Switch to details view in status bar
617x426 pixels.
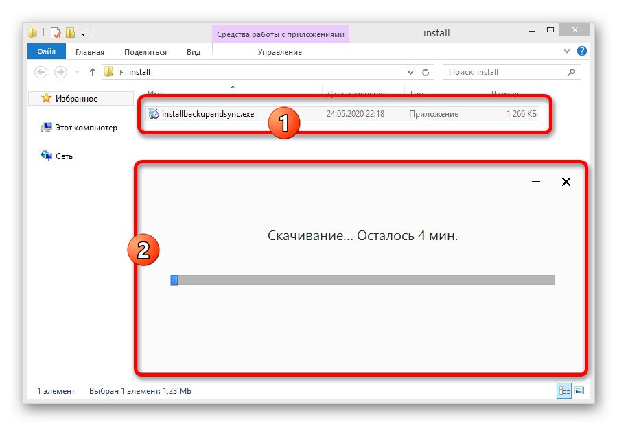click(x=564, y=390)
